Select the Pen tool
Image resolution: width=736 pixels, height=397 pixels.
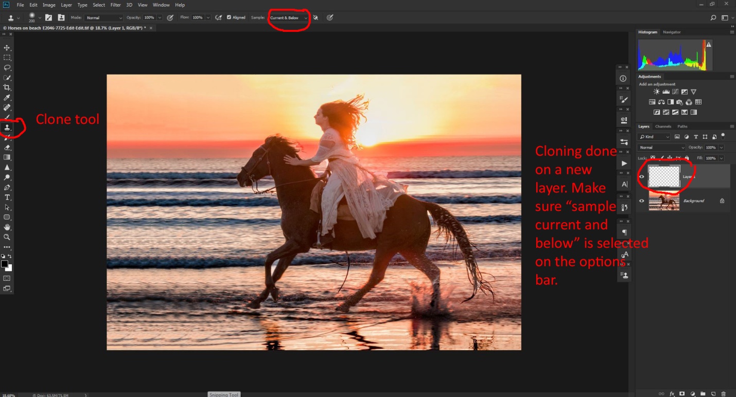[7, 188]
